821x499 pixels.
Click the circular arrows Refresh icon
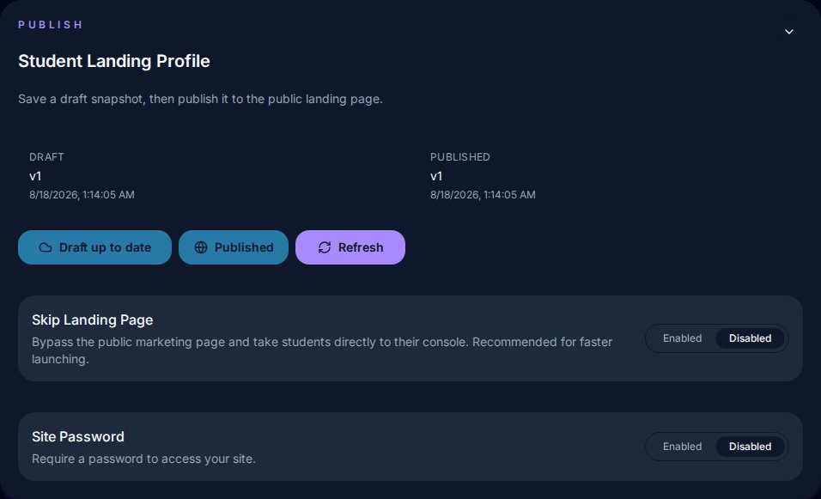click(x=325, y=247)
